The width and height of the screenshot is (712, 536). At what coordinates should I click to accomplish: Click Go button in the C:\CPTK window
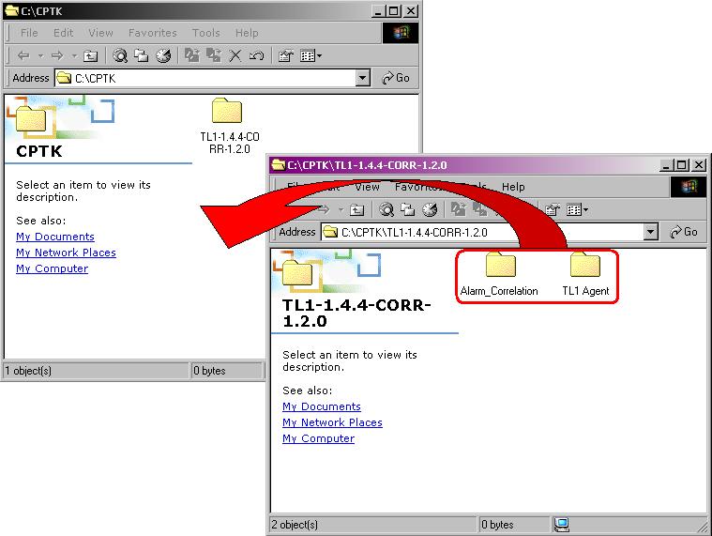pos(396,78)
